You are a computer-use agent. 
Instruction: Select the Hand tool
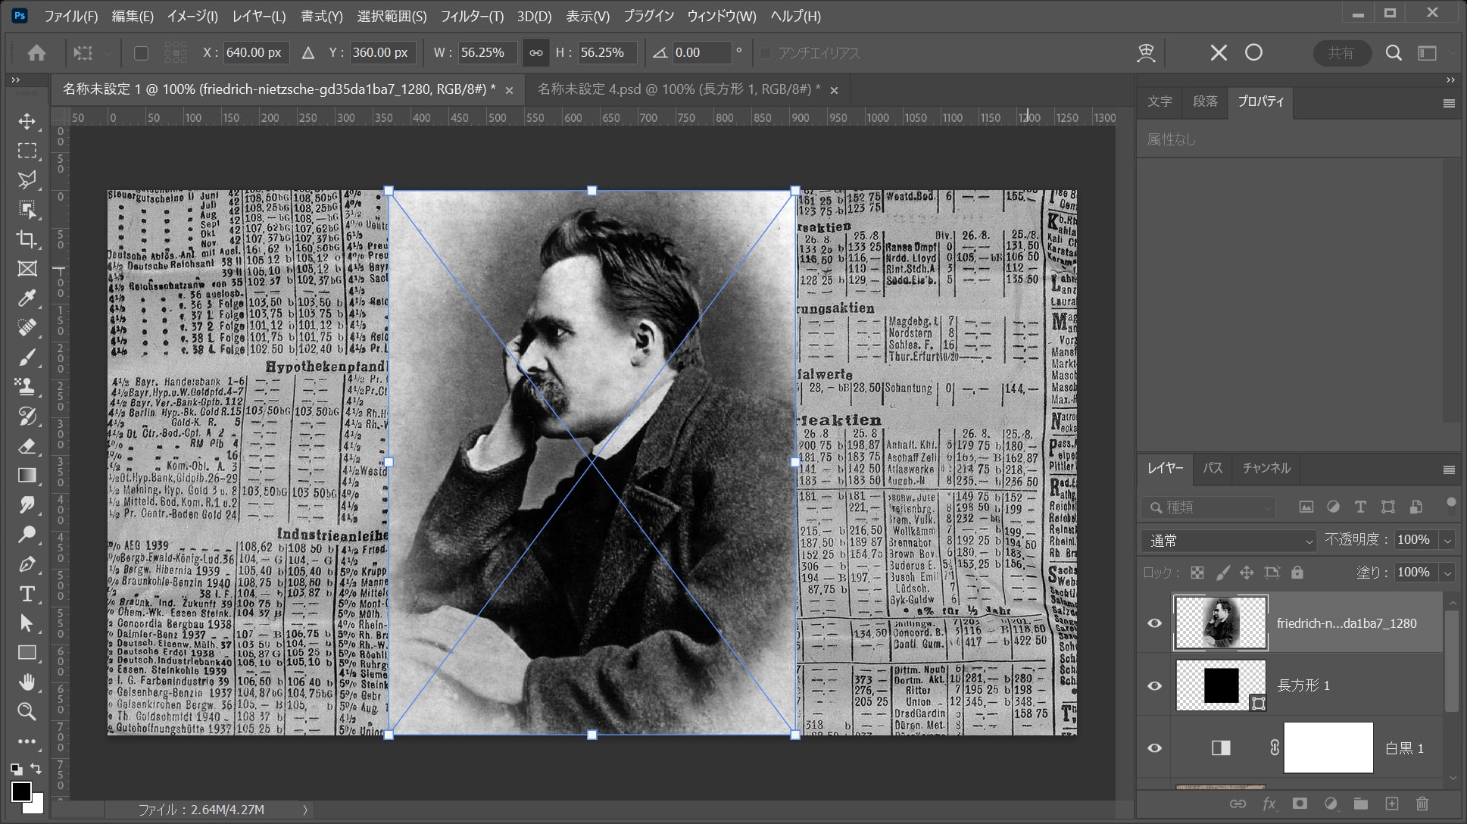(27, 682)
